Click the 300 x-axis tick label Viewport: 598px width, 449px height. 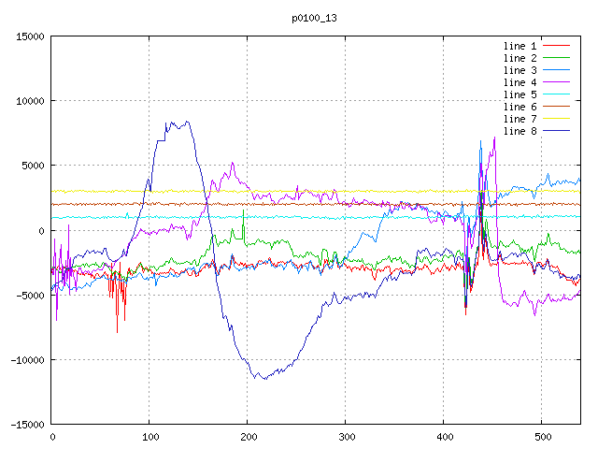coord(345,436)
